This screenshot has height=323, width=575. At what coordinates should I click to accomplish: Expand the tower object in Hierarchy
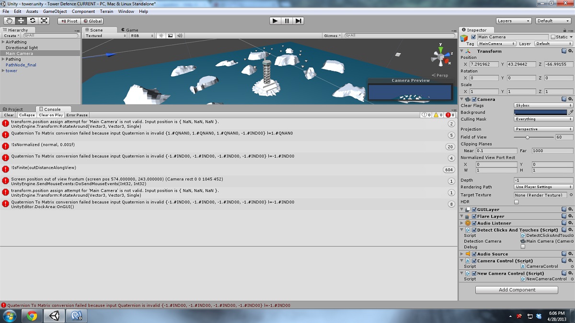(x=4, y=71)
